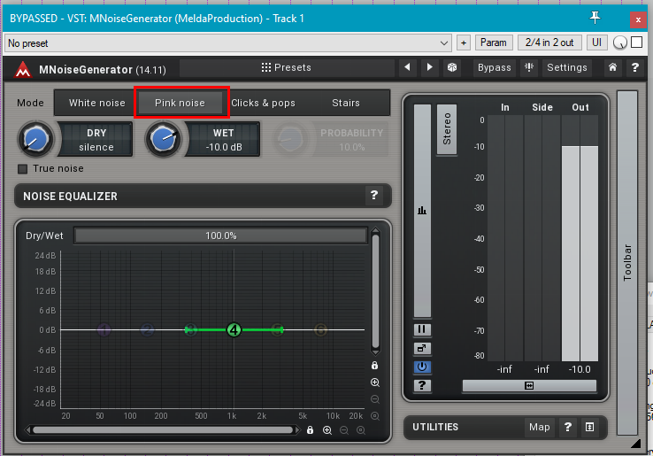Toggle the meters power button

click(422, 367)
